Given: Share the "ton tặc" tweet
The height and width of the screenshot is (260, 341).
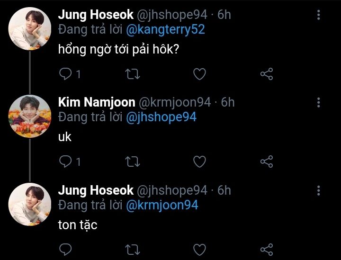Looking at the screenshot, I should [267, 249].
